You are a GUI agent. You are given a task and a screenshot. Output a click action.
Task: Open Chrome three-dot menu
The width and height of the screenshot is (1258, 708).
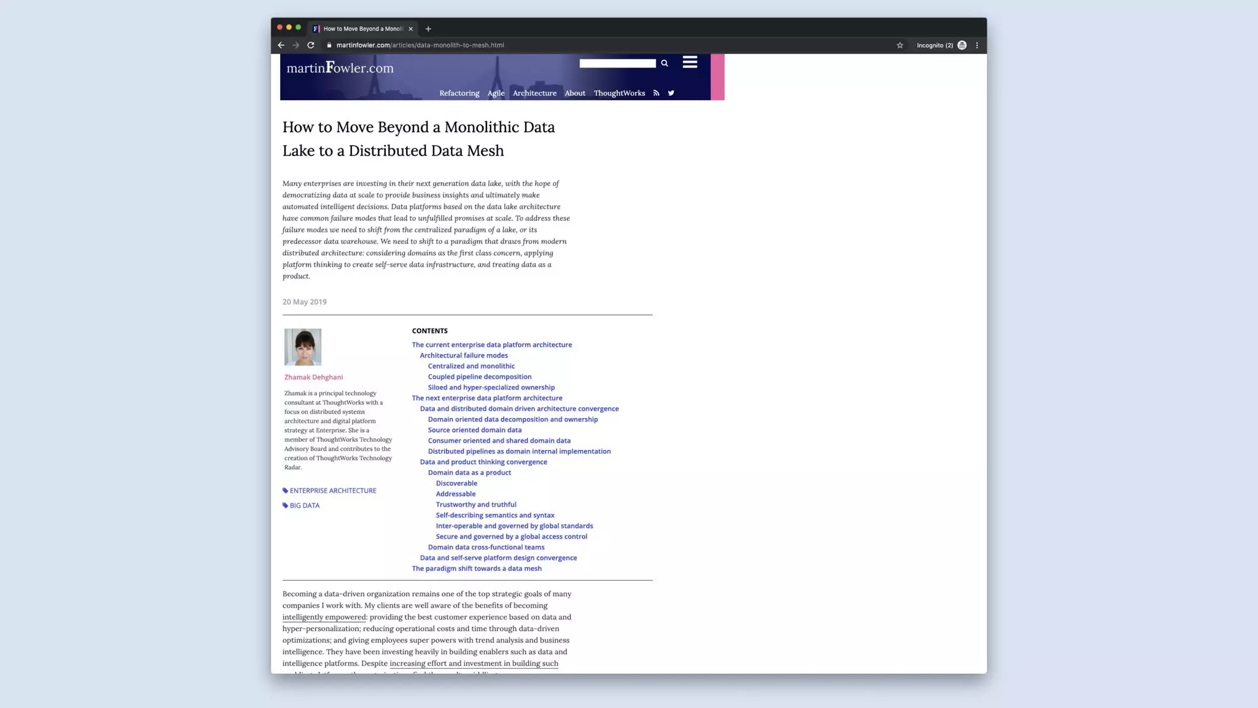click(977, 45)
